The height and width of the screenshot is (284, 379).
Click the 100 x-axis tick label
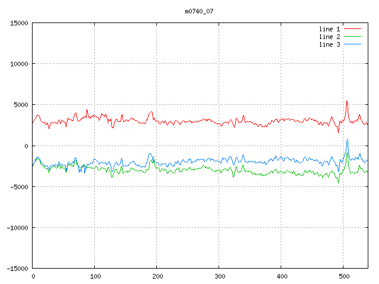(95, 276)
